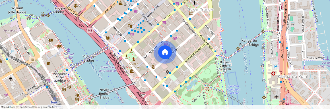Select the blue parking P near Kangaroo Point
Image resolution: width=330 pixels, height=109 pixels.
coord(275,67)
